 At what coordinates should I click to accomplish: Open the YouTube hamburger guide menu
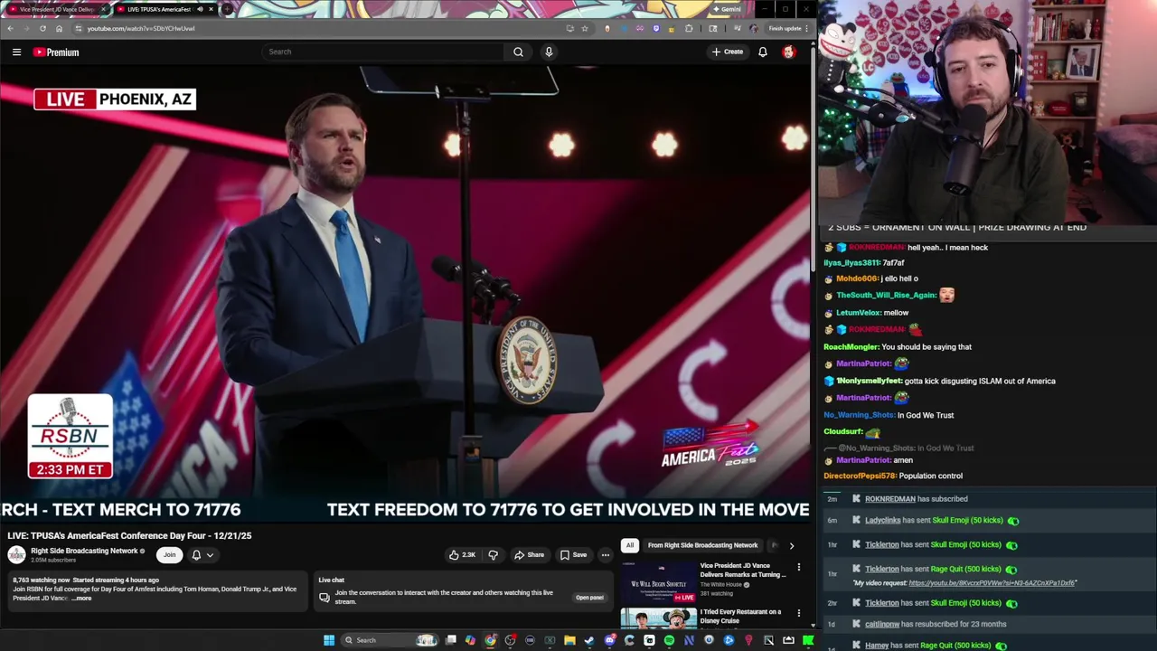(x=16, y=52)
